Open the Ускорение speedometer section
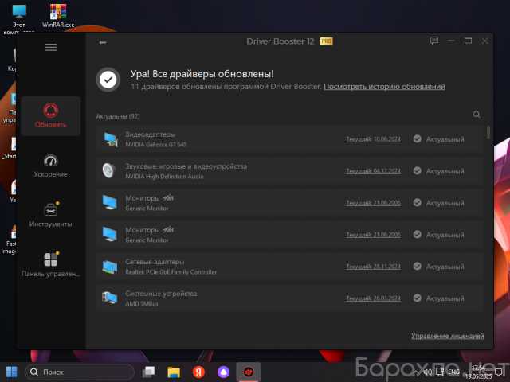The width and height of the screenshot is (510, 382). tap(51, 160)
